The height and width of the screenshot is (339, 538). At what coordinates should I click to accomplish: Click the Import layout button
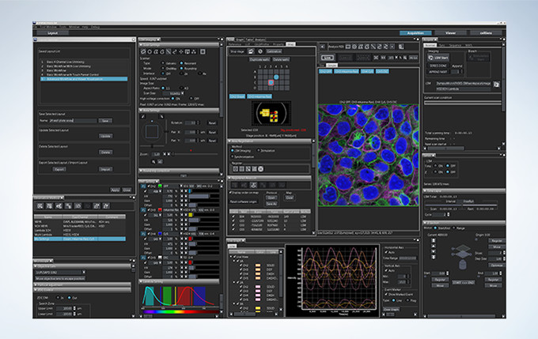click(x=105, y=168)
